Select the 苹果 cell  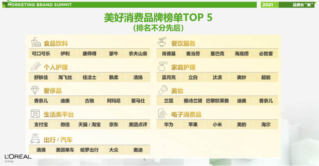(193, 125)
